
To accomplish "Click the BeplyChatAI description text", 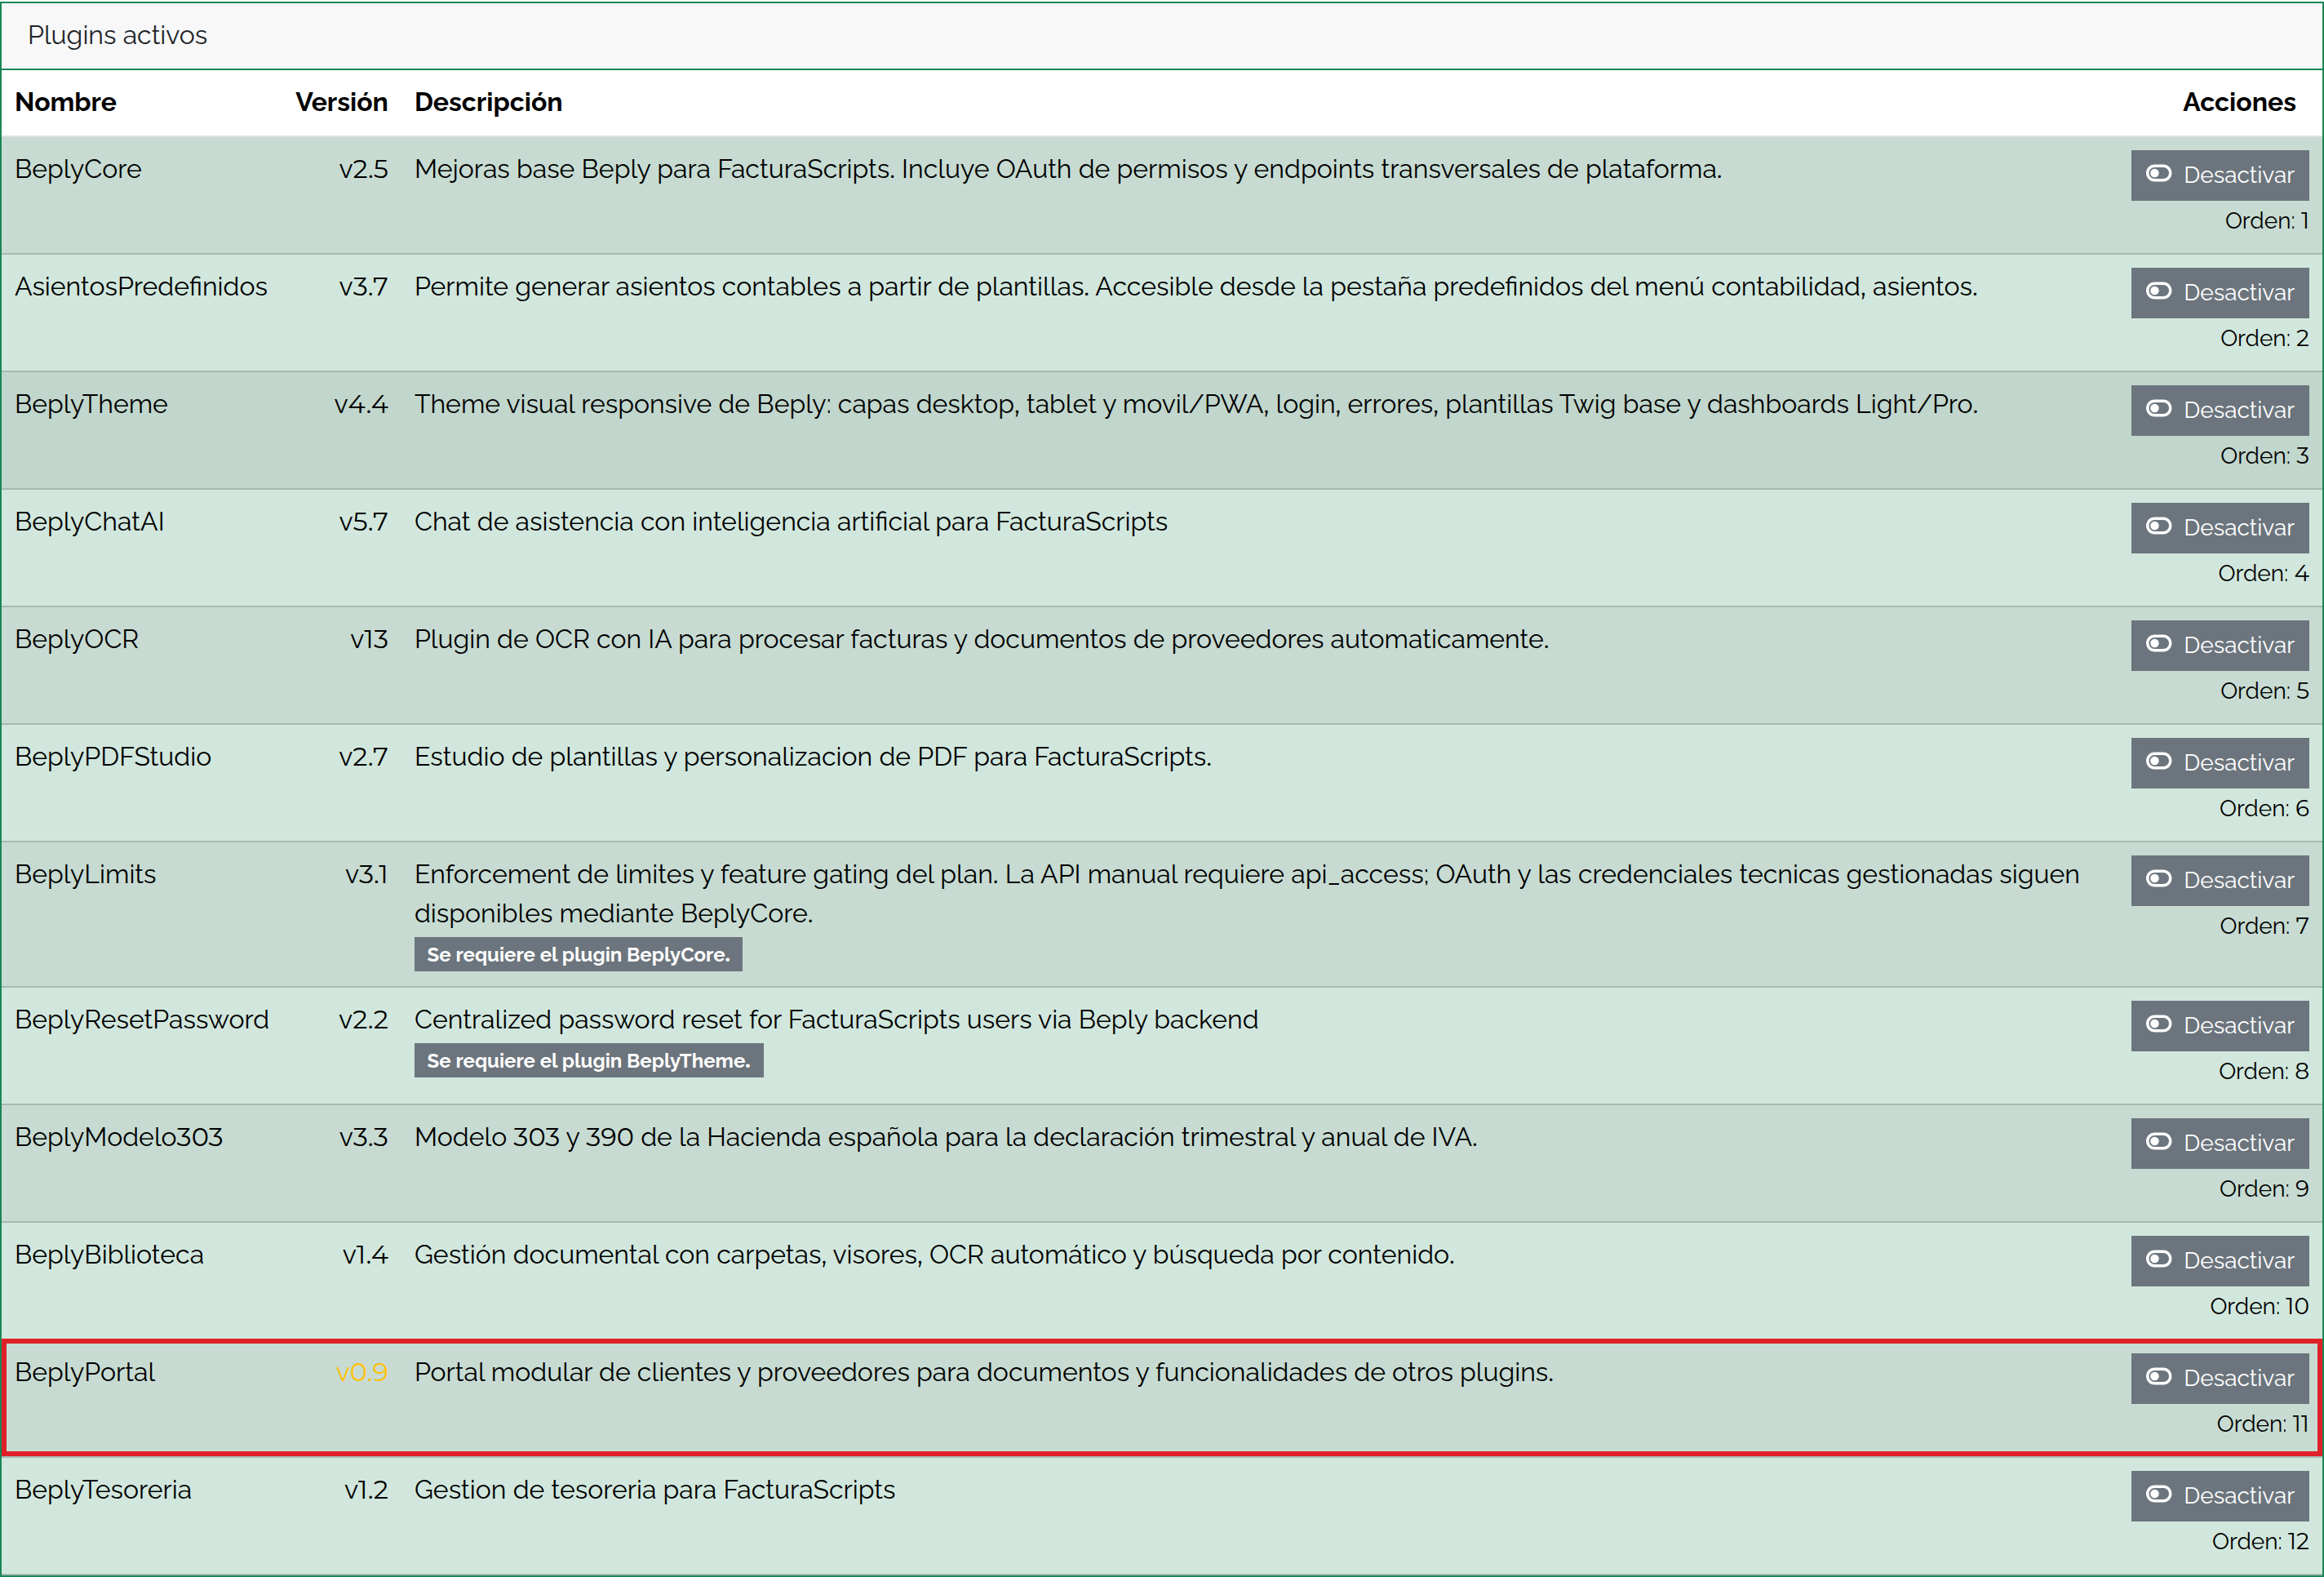I will [791, 521].
